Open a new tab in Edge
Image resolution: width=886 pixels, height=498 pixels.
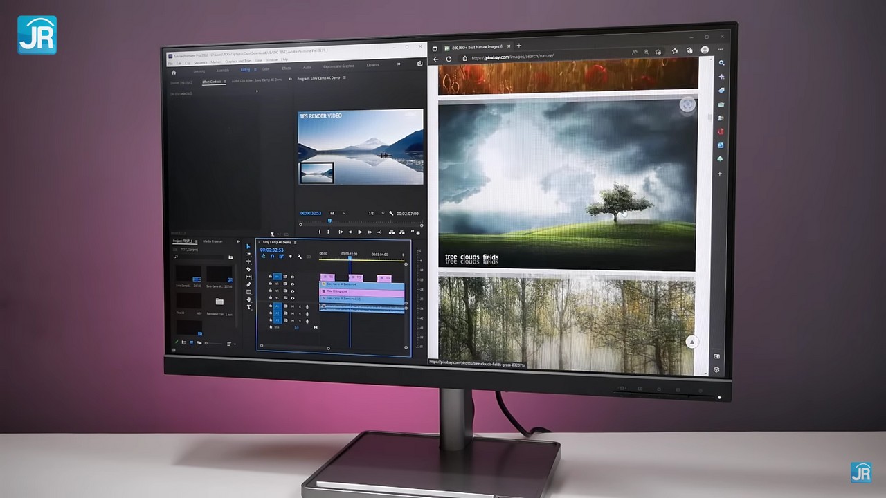pos(518,46)
